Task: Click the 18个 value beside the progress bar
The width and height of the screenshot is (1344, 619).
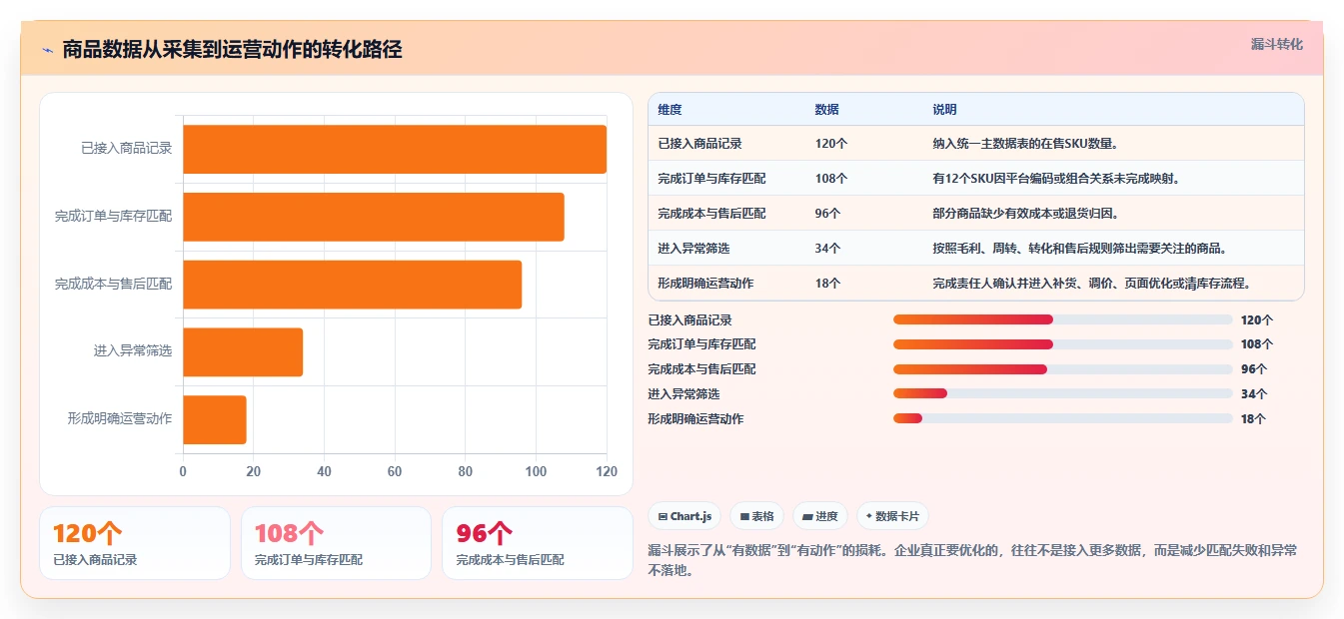Action: click(1254, 419)
